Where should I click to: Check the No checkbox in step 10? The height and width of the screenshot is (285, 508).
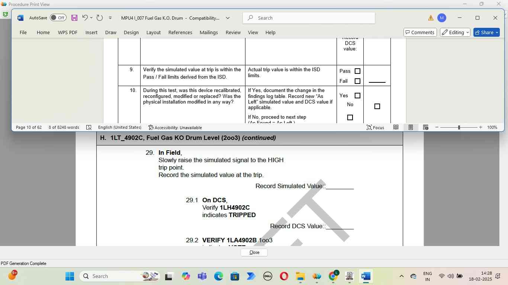[350, 118]
